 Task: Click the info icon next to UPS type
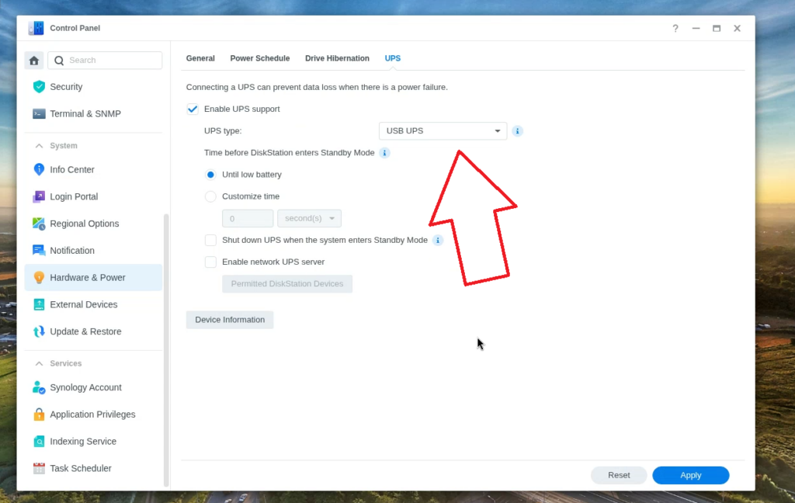click(x=517, y=131)
